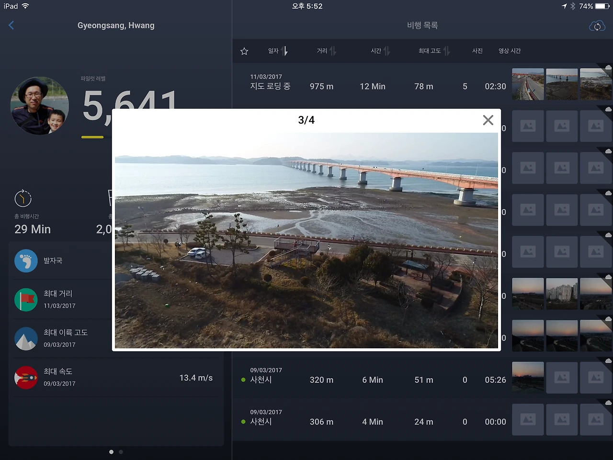Tap the total flight time clock icon
Viewport: 613px width, 460px height.
click(23, 198)
